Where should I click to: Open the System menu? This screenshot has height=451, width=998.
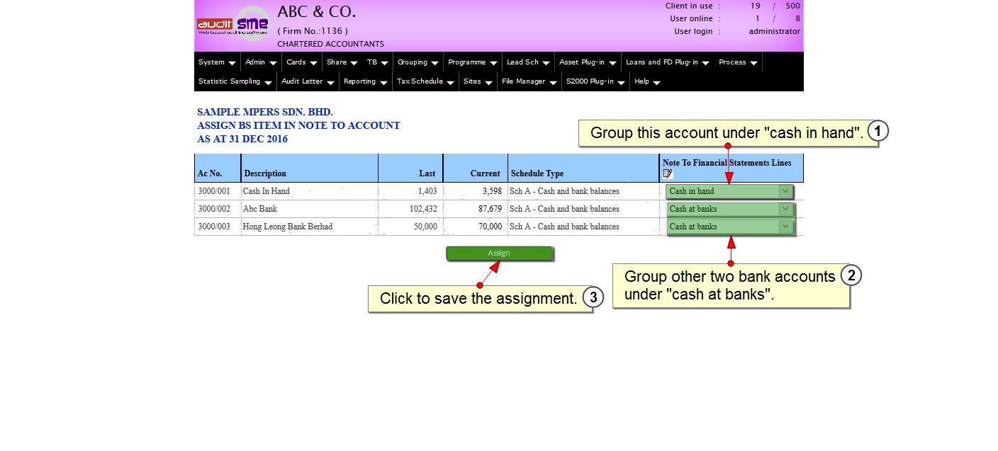[217, 62]
